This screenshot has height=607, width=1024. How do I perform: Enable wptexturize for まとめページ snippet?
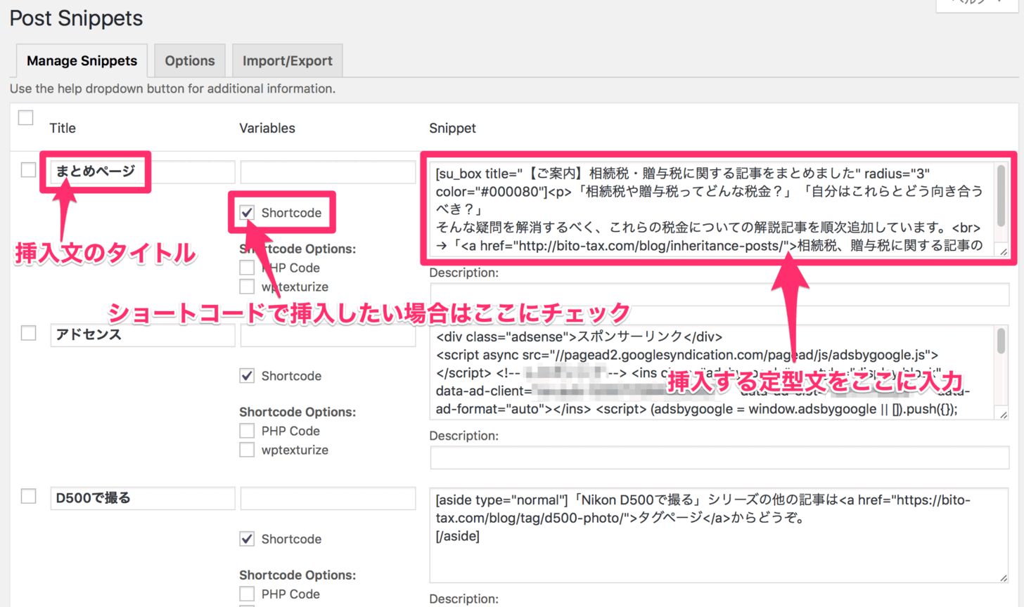(247, 287)
